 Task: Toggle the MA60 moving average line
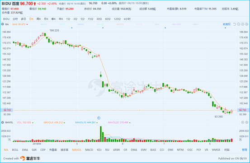(81, 24)
